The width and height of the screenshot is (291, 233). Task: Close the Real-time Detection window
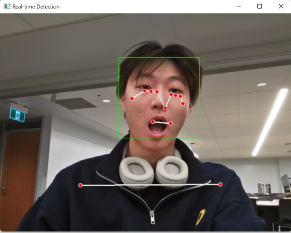click(x=281, y=6)
